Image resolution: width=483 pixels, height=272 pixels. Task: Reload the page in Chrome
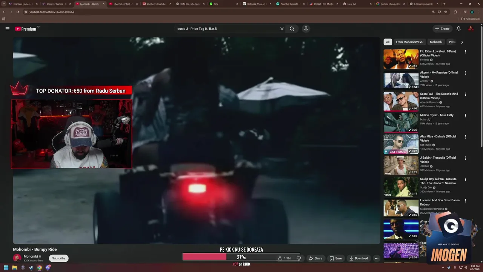(x=18, y=12)
